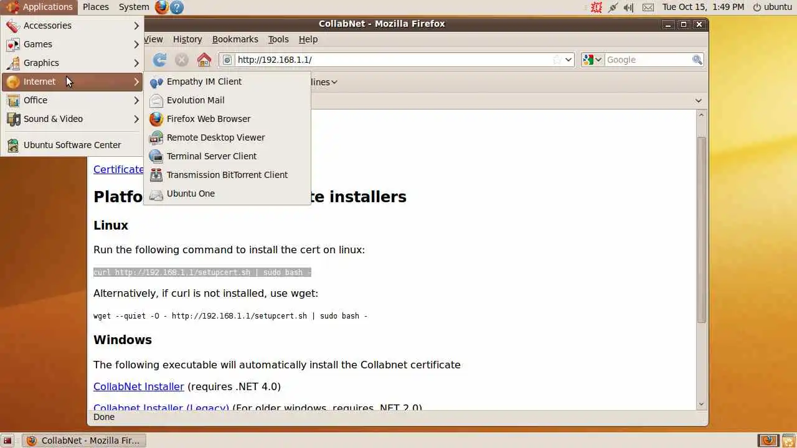Click the workspace switcher in bottom panel

(x=768, y=441)
